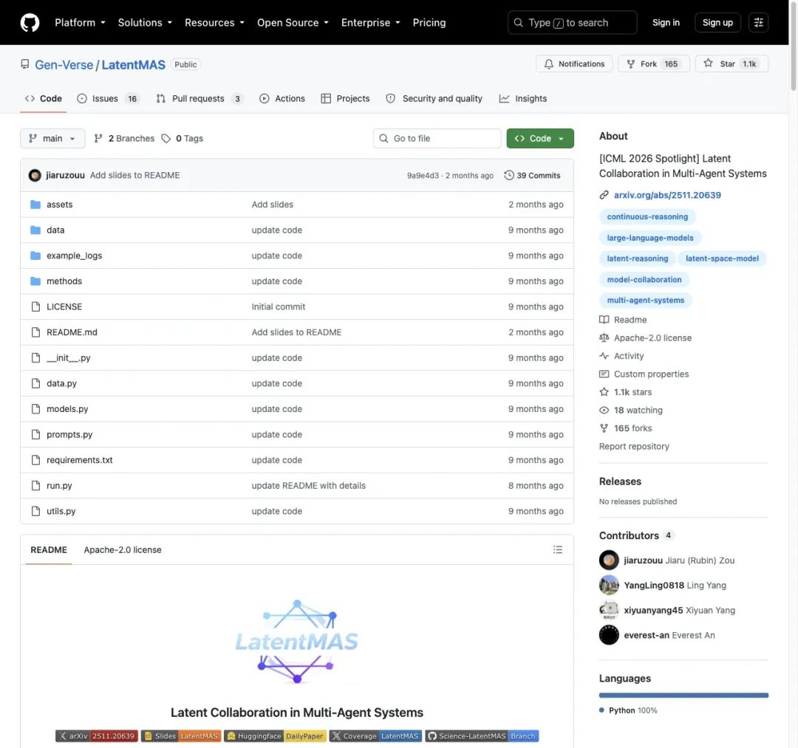Click the page vertical scrollbar
The height and width of the screenshot is (748, 798).
[793, 48]
